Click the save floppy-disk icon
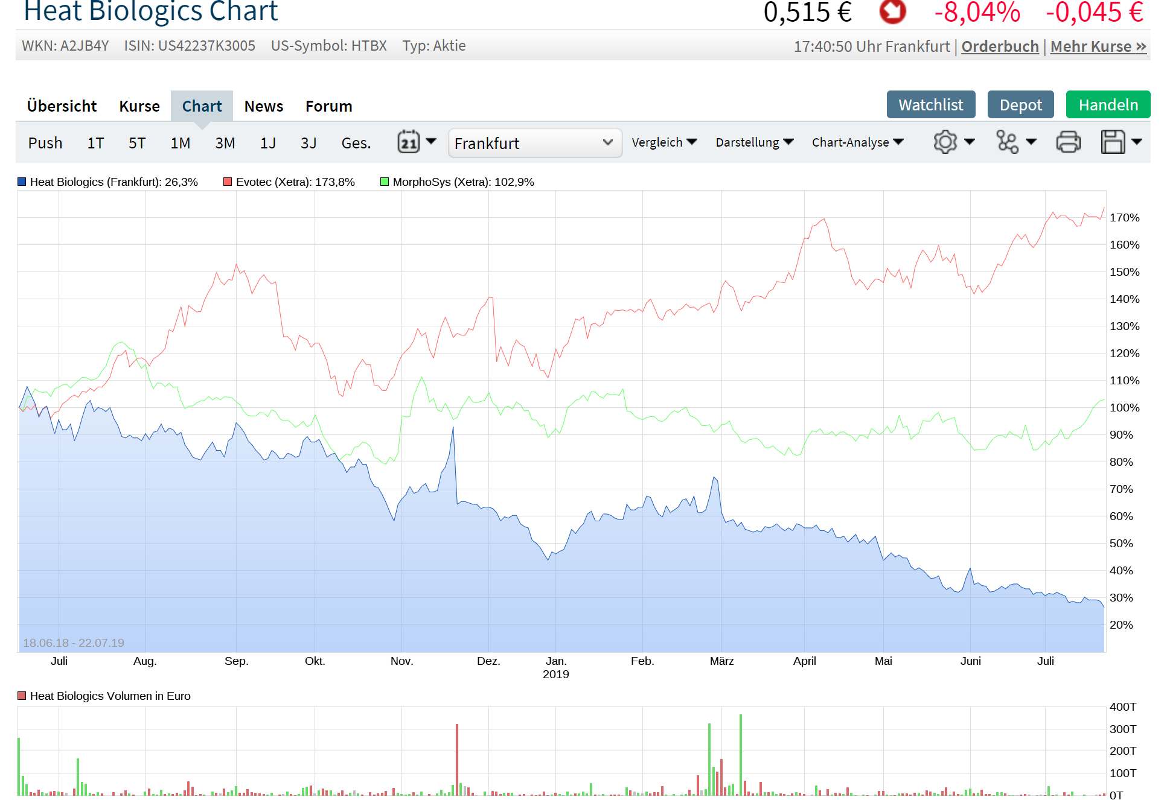Image resolution: width=1167 pixels, height=800 pixels. point(1113,142)
